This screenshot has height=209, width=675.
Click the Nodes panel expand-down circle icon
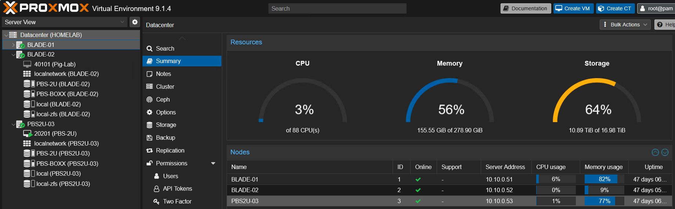[x=665, y=152]
